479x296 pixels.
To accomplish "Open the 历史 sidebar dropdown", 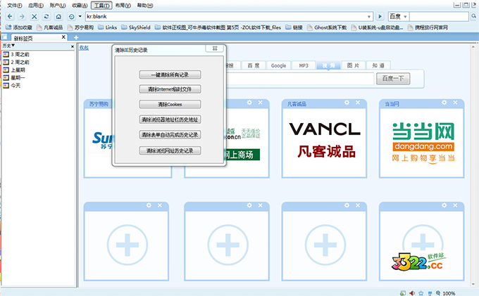I will tap(8, 46).
